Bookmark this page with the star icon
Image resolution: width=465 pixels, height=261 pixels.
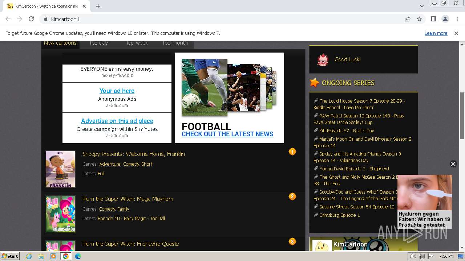[x=419, y=19]
